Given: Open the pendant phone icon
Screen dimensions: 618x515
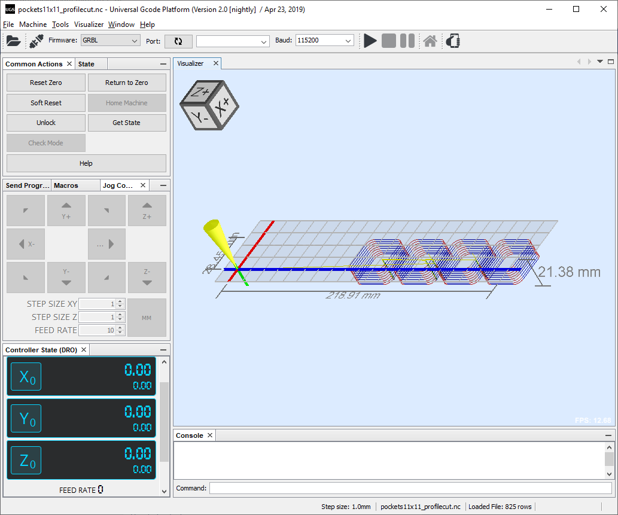Looking at the screenshot, I should 453,41.
